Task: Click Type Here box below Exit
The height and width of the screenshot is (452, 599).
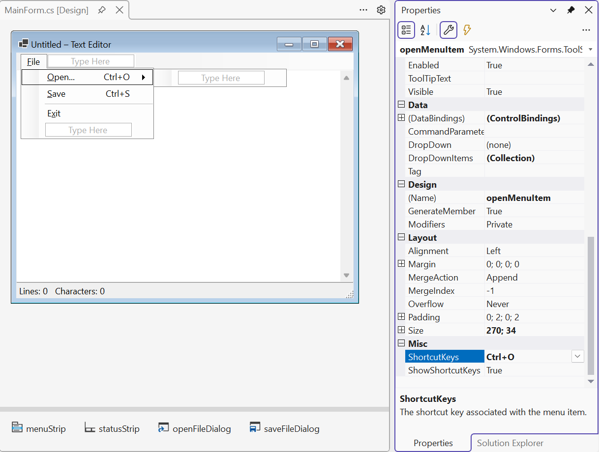Action: tap(88, 130)
